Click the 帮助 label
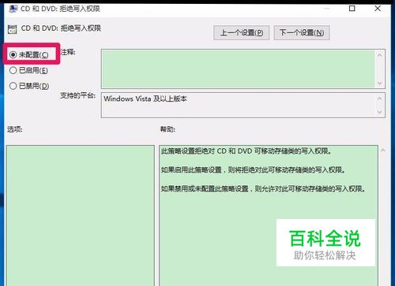The height and width of the screenshot is (286, 395). point(167,129)
